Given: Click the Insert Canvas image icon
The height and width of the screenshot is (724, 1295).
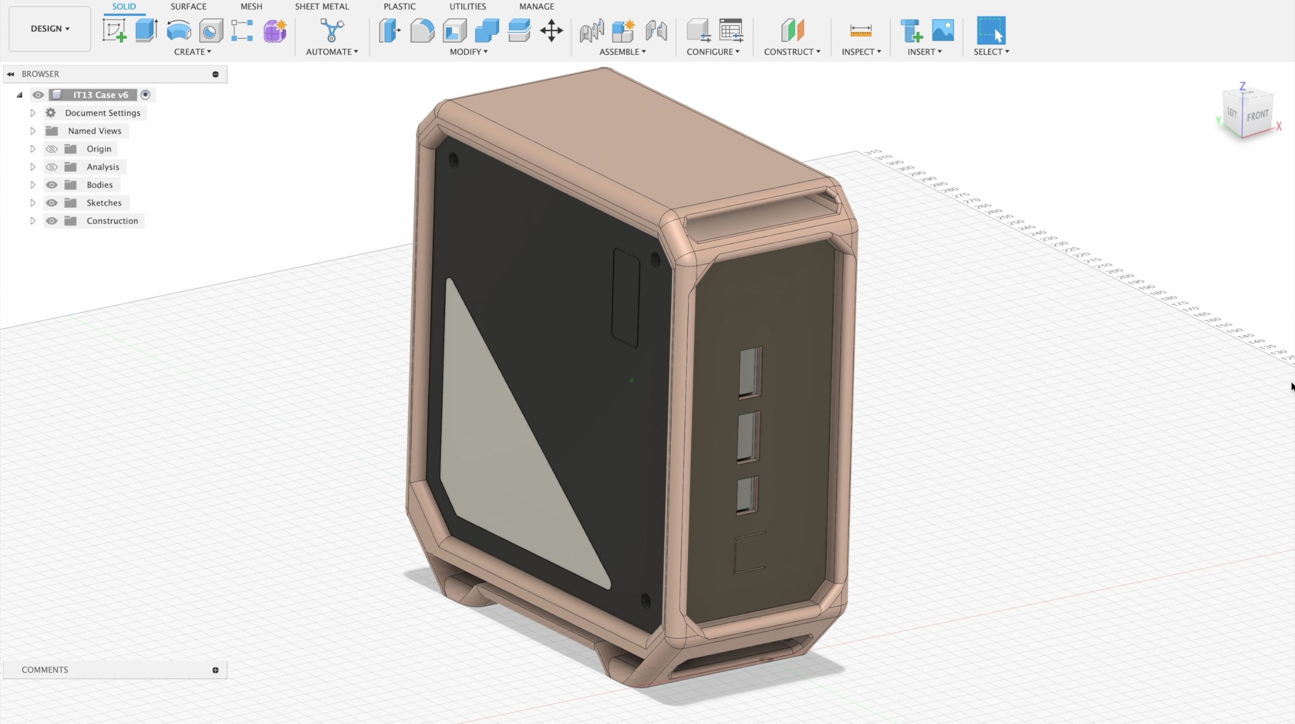Looking at the screenshot, I should (943, 31).
